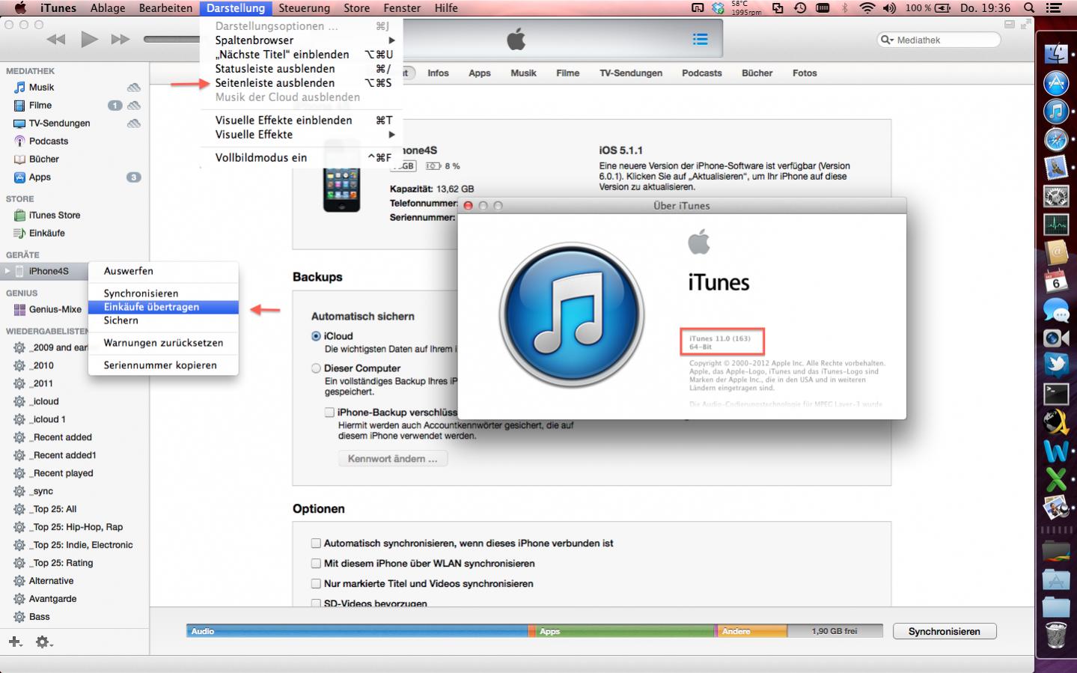1077x673 pixels.
Task: Choose Seriennummer kopieren in context menu
Action: click(x=163, y=365)
